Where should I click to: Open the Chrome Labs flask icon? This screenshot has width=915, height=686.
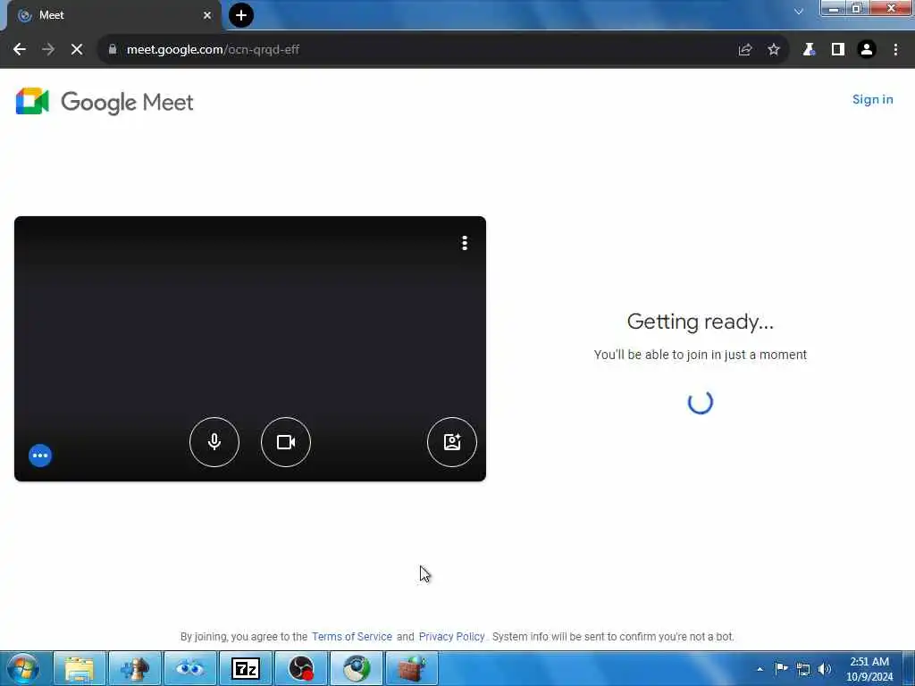(x=808, y=50)
